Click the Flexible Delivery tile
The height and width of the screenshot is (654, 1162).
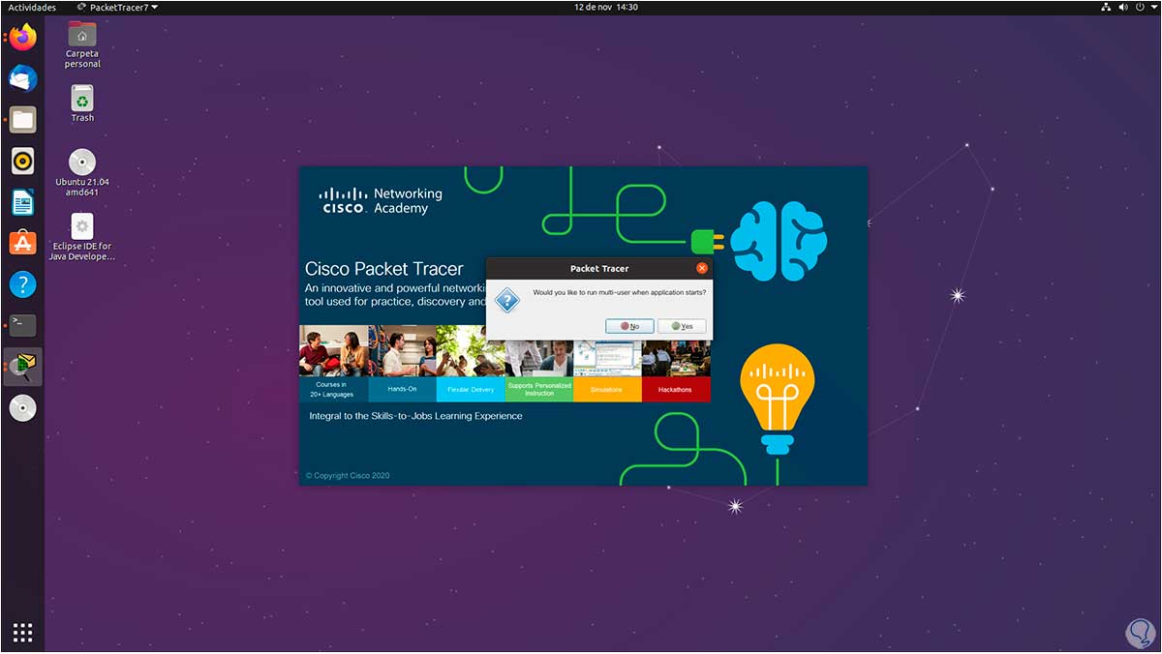471,389
